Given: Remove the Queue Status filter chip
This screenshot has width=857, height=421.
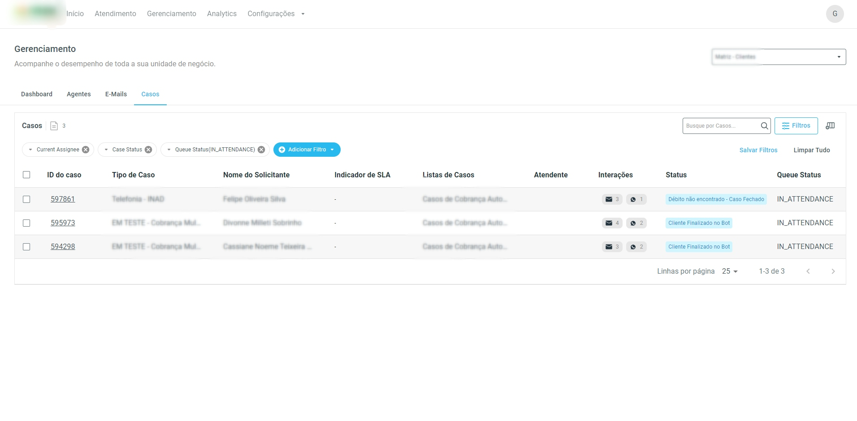Looking at the screenshot, I should 261,150.
